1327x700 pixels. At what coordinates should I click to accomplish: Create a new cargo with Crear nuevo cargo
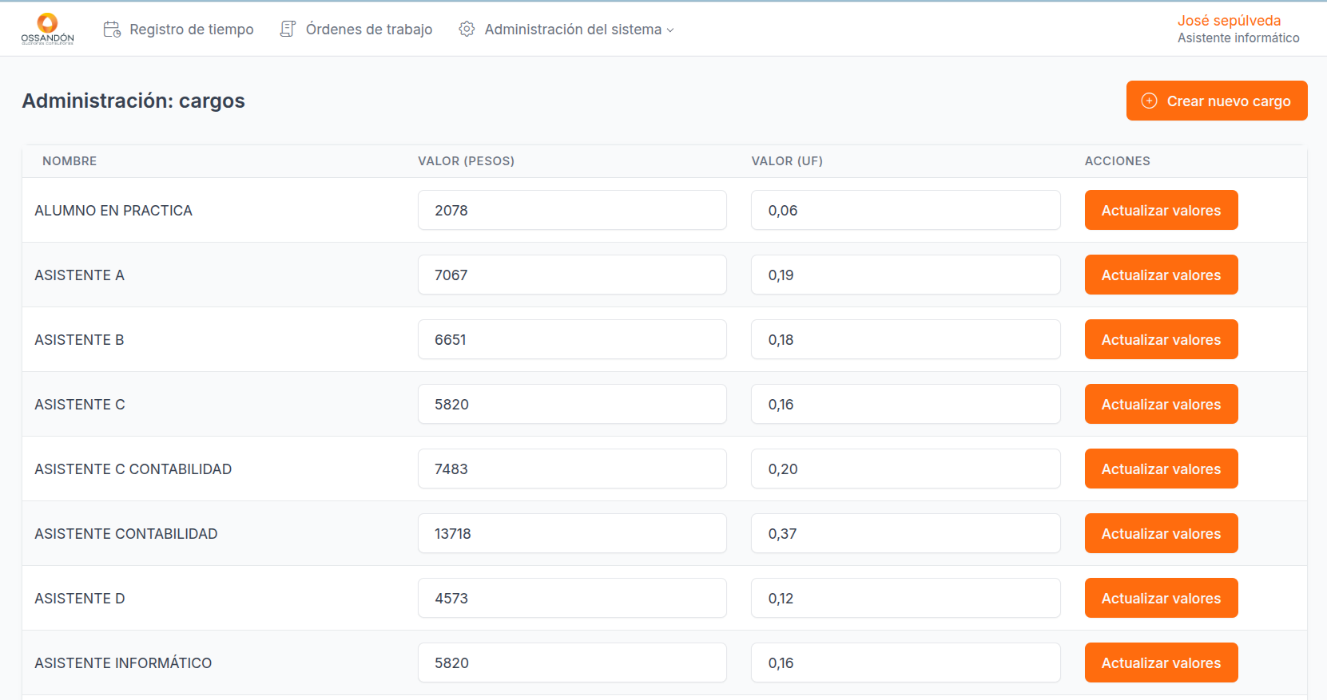pyautogui.click(x=1217, y=101)
